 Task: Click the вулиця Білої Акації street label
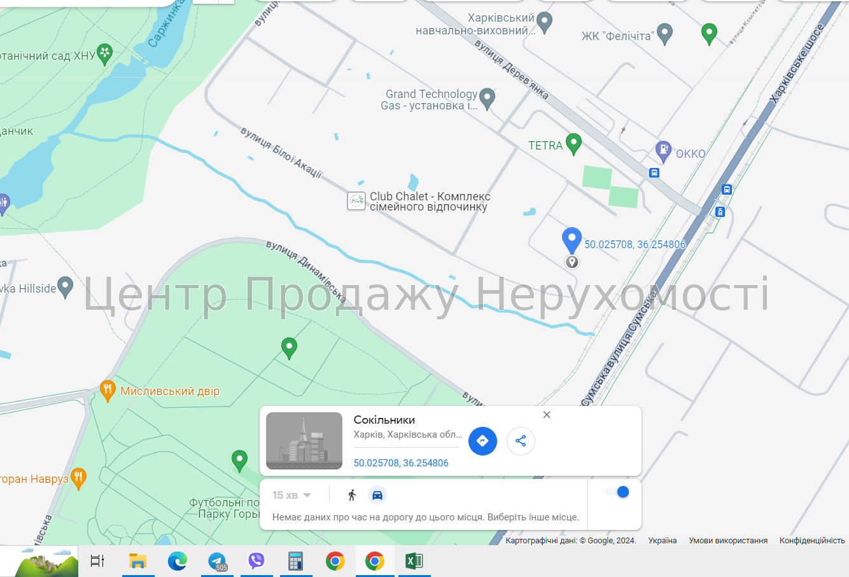[x=281, y=153]
